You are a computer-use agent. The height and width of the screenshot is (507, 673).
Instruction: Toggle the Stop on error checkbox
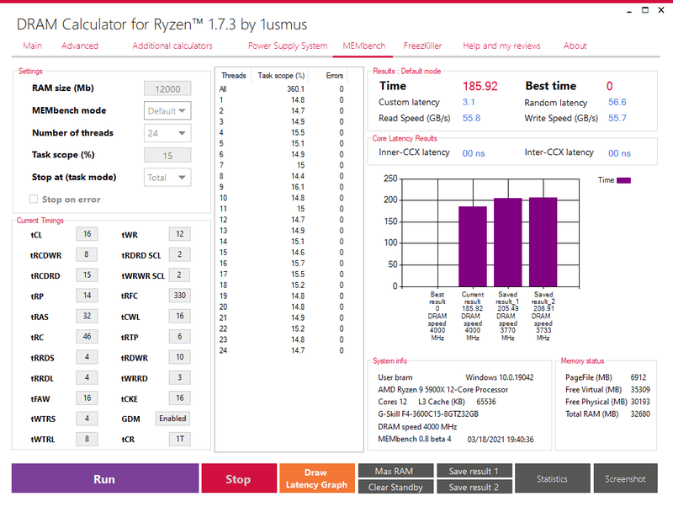[34, 199]
